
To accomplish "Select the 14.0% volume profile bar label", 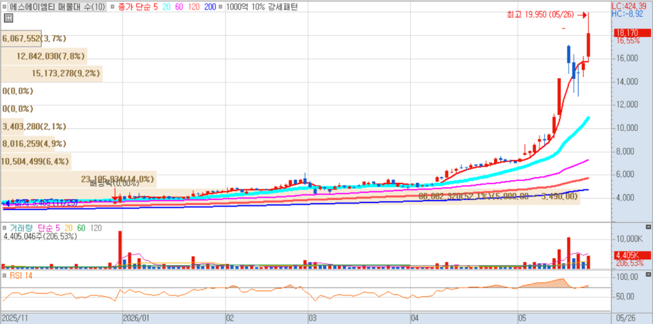I will coord(118,179).
